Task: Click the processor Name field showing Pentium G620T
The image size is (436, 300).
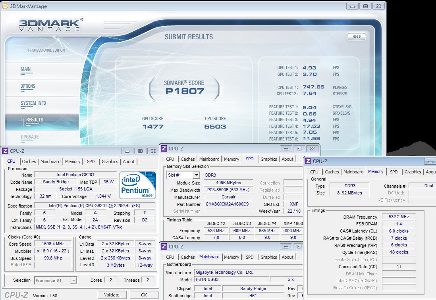Action: (x=75, y=175)
